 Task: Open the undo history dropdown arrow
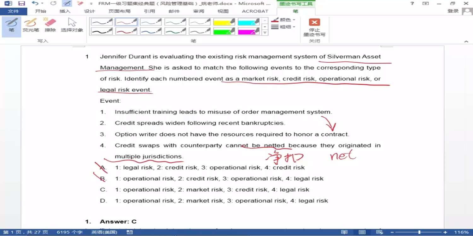pyautogui.click(x=42, y=3)
